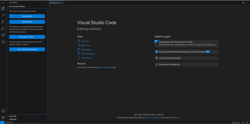250x124 pixels.
Task: Click the feedback icon in status bar
Action: click(243, 122)
